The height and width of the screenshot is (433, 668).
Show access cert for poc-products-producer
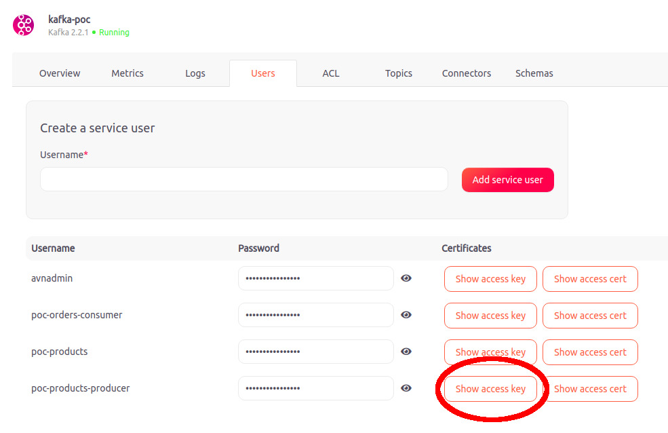[590, 389]
